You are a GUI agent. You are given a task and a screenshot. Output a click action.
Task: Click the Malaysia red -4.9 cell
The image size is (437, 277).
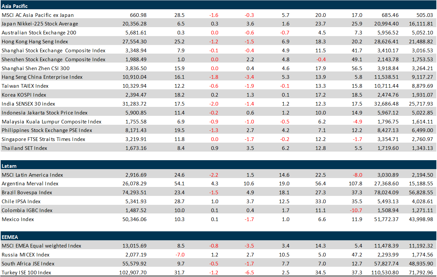[x=357, y=122]
